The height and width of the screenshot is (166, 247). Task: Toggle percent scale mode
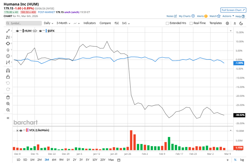[x=235, y=160]
